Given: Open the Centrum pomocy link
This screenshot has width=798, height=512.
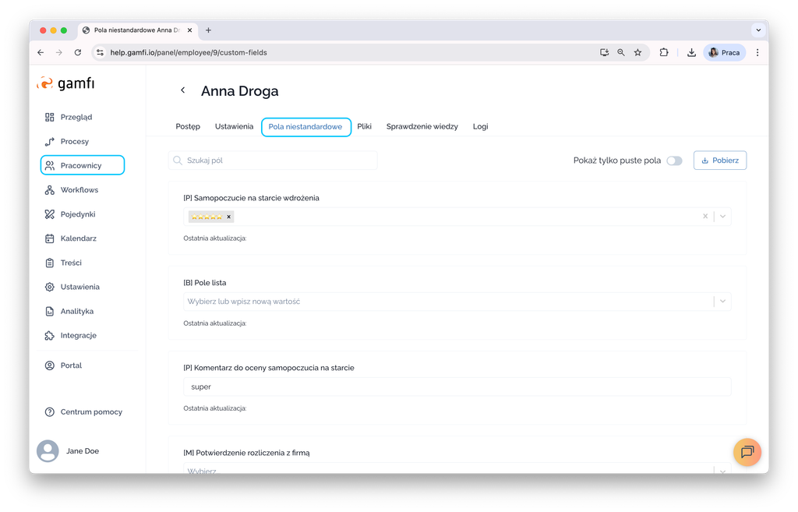Looking at the screenshot, I should 91,411.
